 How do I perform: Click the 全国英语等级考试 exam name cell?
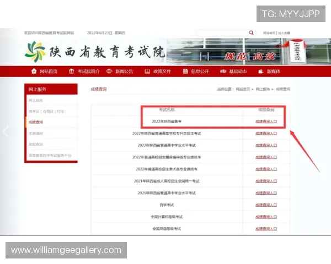pyautogui.click(x=167, y=229)
